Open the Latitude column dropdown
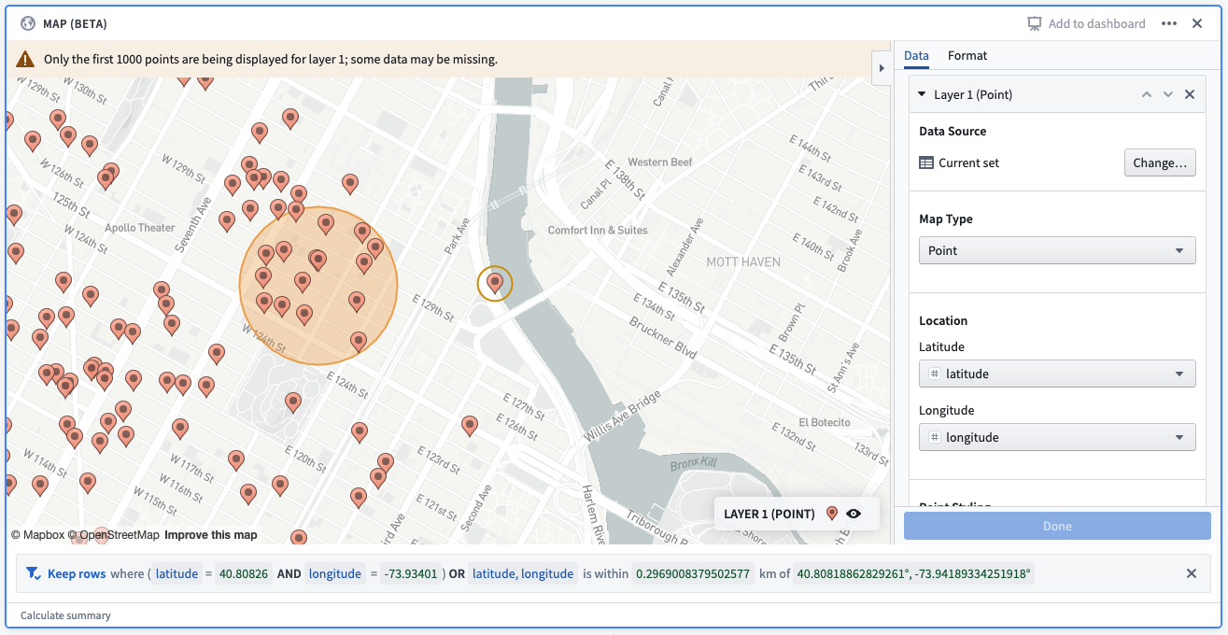 1057,374
